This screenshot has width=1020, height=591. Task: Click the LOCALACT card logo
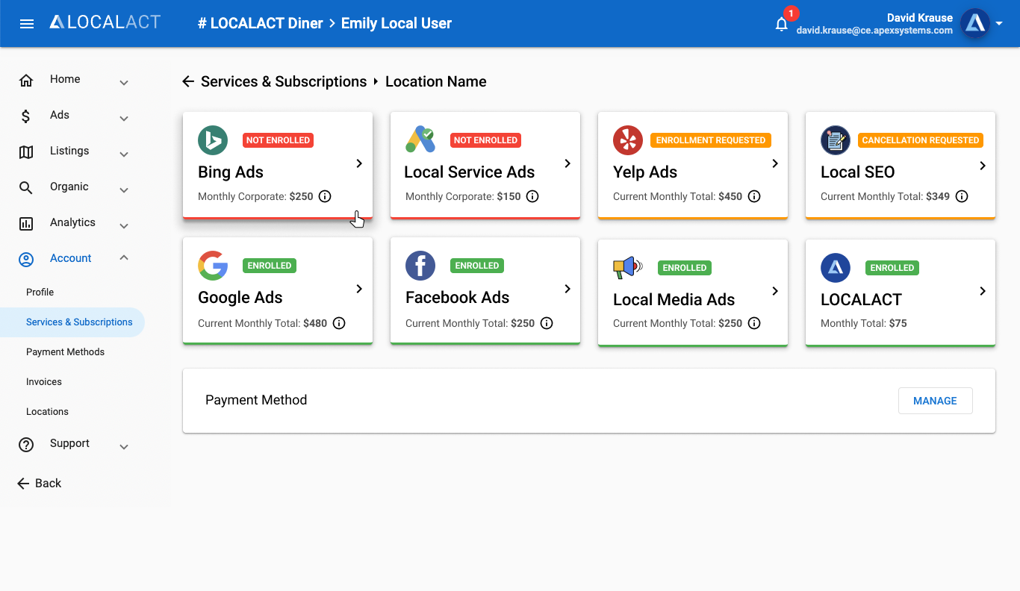(836, 268)
